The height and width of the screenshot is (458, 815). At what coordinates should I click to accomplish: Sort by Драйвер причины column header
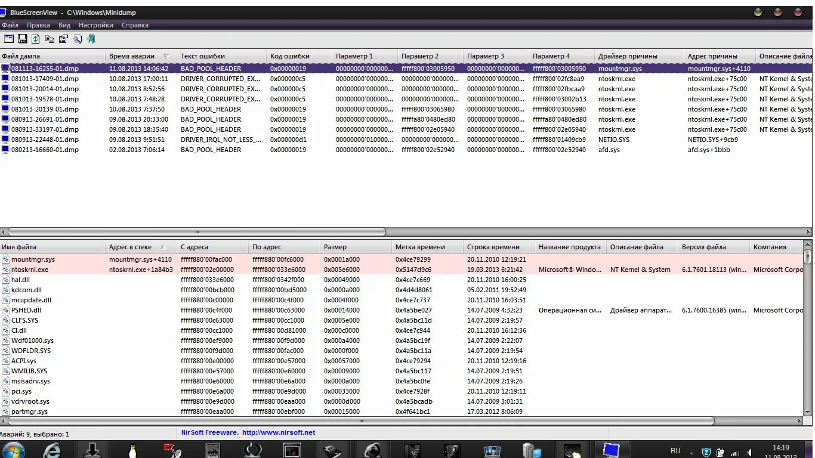point(639,56)
